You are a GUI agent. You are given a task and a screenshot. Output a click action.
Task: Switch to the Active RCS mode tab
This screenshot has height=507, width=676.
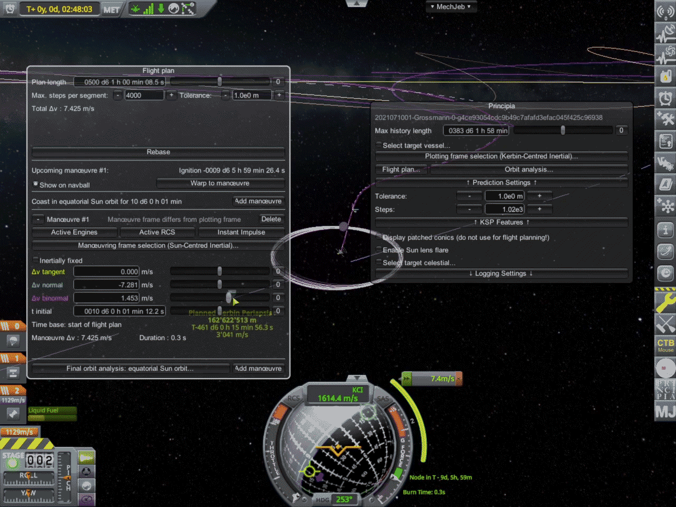(157, 232)
